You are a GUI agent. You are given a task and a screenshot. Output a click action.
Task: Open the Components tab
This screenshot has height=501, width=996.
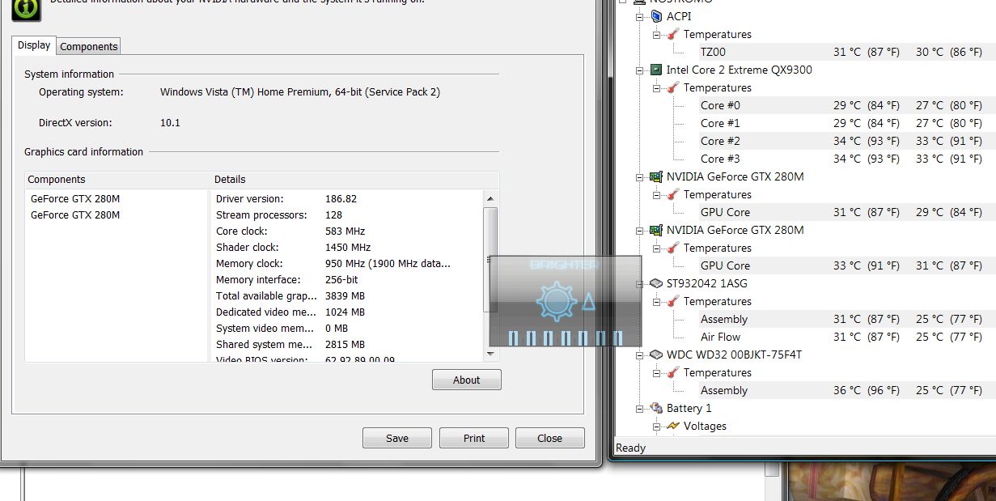[89, 46]
